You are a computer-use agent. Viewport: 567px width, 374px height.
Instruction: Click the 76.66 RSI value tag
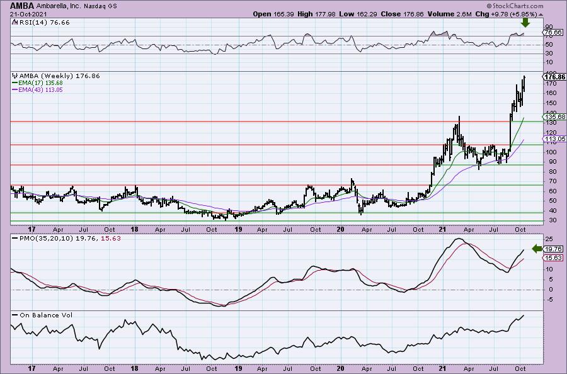point(553,33)
